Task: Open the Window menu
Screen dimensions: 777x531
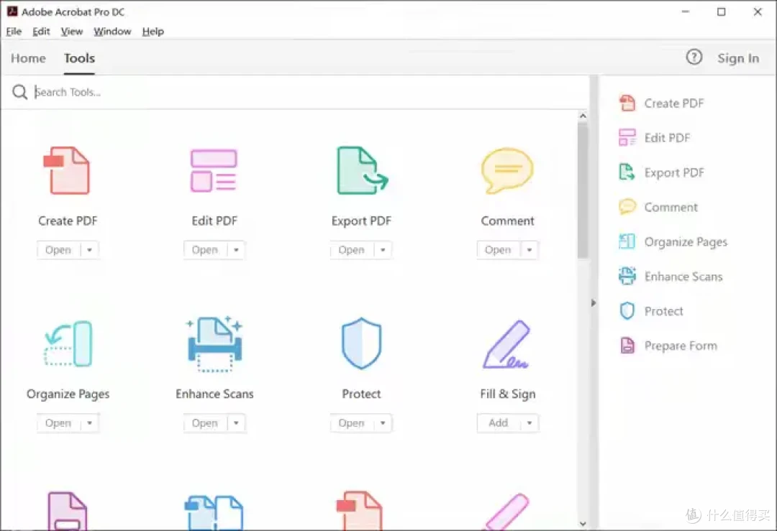Action: [x=112, y=31]
